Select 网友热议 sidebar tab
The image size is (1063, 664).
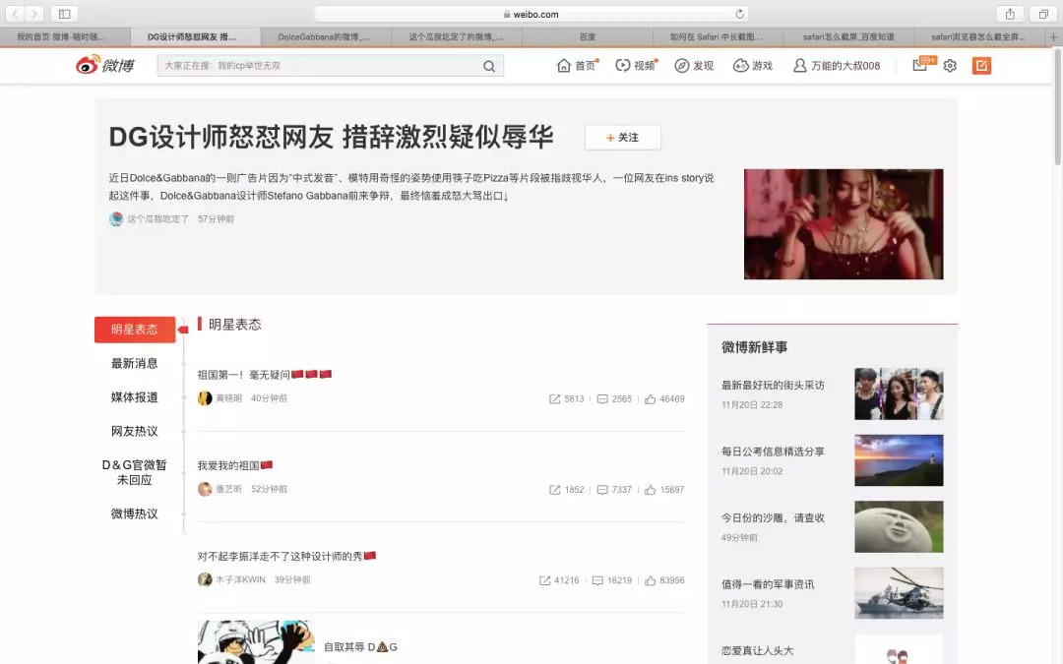pyautogui.click(x=135, y=431)
